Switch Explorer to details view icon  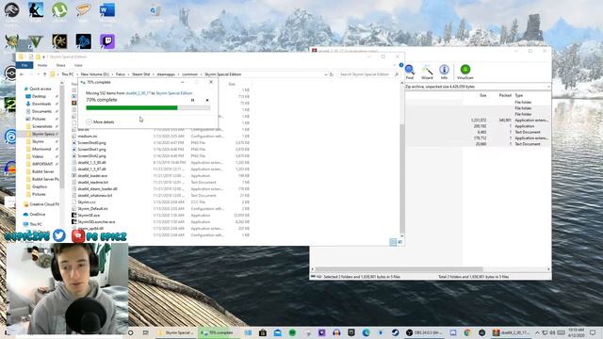(393, 242)
